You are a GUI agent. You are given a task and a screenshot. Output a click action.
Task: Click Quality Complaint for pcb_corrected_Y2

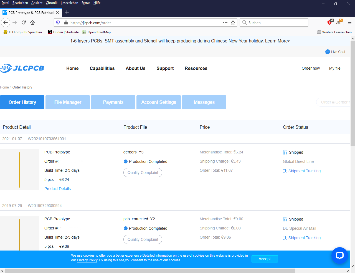point(143,239)
